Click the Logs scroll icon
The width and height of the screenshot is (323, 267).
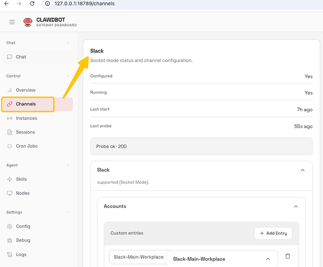point(10,255)
